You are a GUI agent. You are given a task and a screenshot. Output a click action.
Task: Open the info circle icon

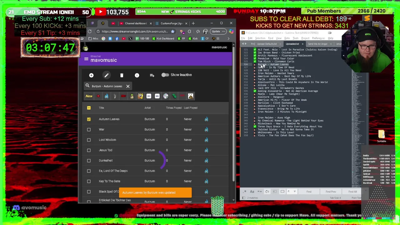tap(137, 75)
